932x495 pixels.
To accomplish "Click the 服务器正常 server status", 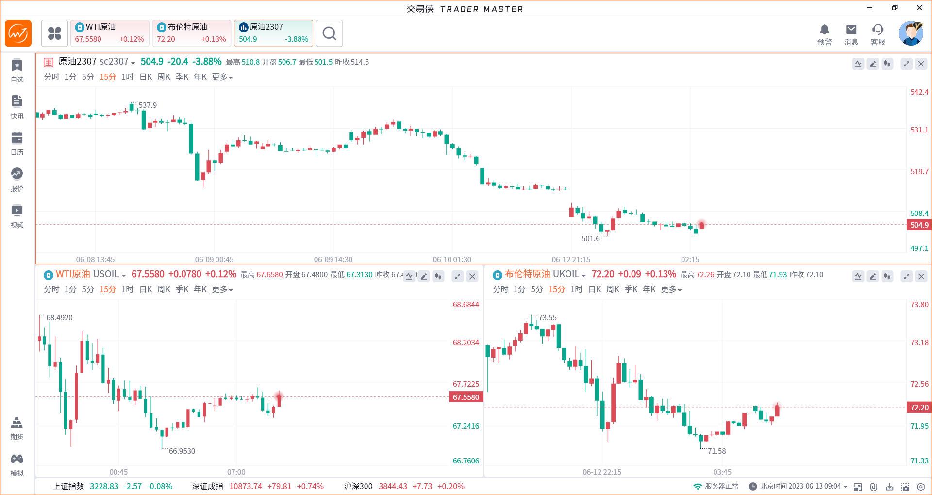I will click(x=716, y=486).
